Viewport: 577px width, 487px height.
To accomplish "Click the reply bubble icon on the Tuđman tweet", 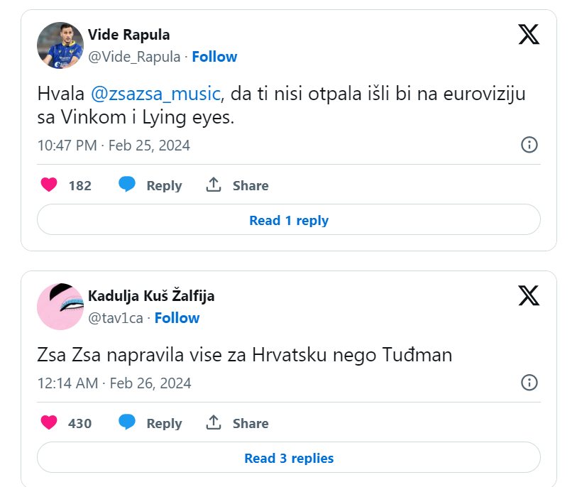I will click(x=127, y=423).
